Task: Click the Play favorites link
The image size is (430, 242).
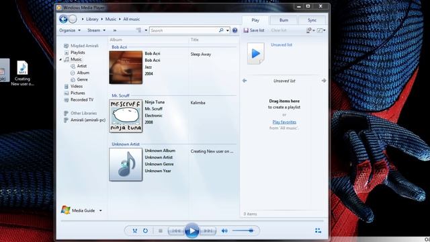Action: point(284,122)
